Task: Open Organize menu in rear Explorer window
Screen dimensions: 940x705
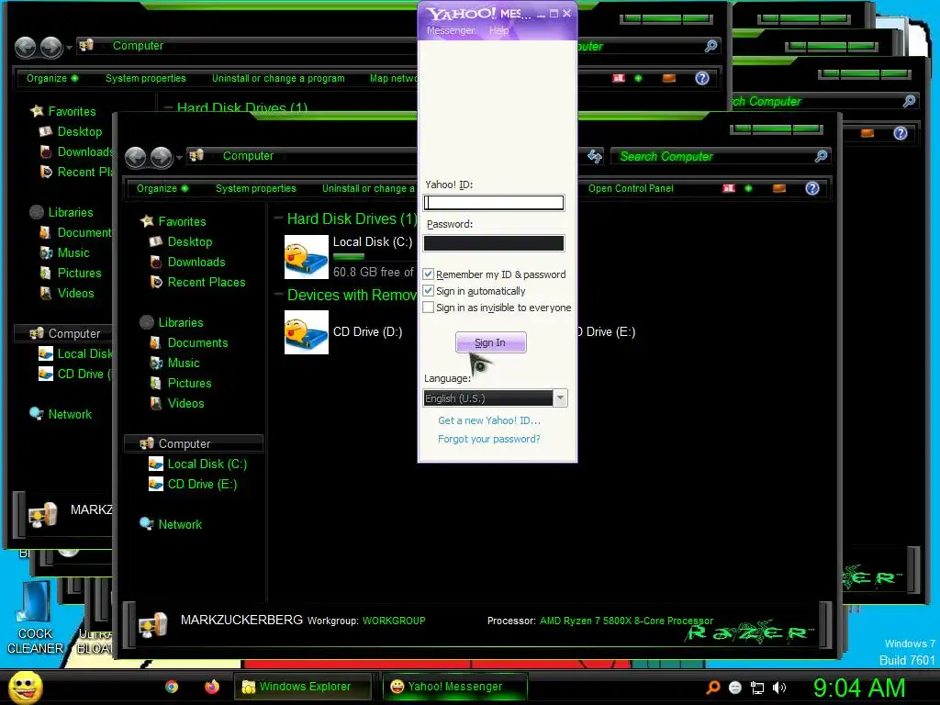Action: point(51,78)
